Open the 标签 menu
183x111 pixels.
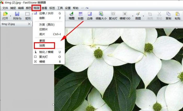coord(52,8)
